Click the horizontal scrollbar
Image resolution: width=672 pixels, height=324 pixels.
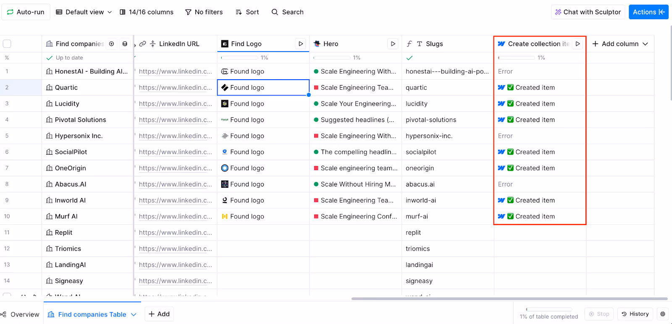pos(509,299)
